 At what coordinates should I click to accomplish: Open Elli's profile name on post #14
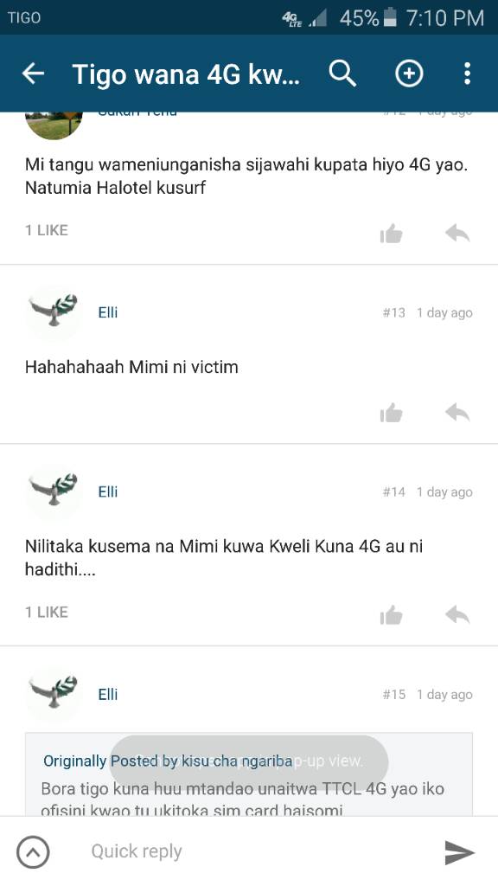coord(108,491)
